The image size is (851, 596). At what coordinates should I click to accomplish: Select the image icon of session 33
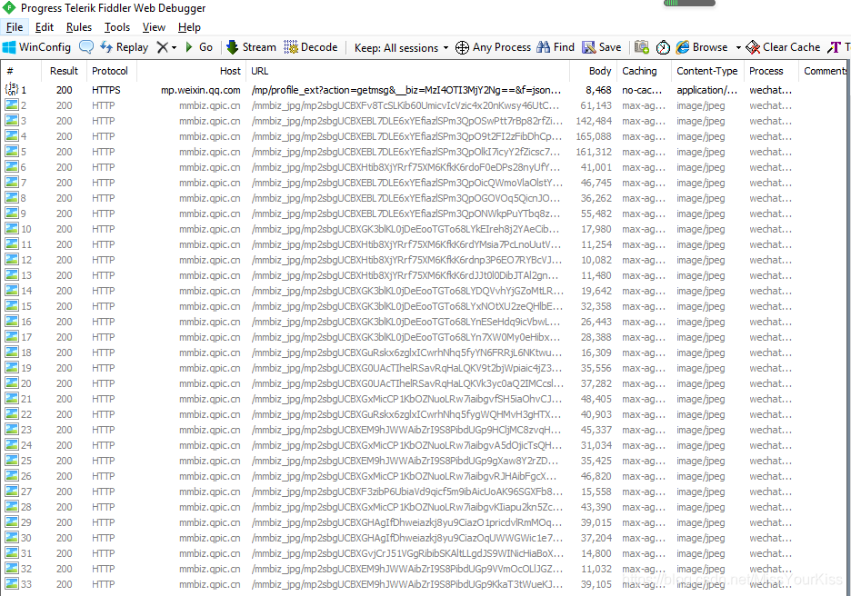(x=12, y=583)
